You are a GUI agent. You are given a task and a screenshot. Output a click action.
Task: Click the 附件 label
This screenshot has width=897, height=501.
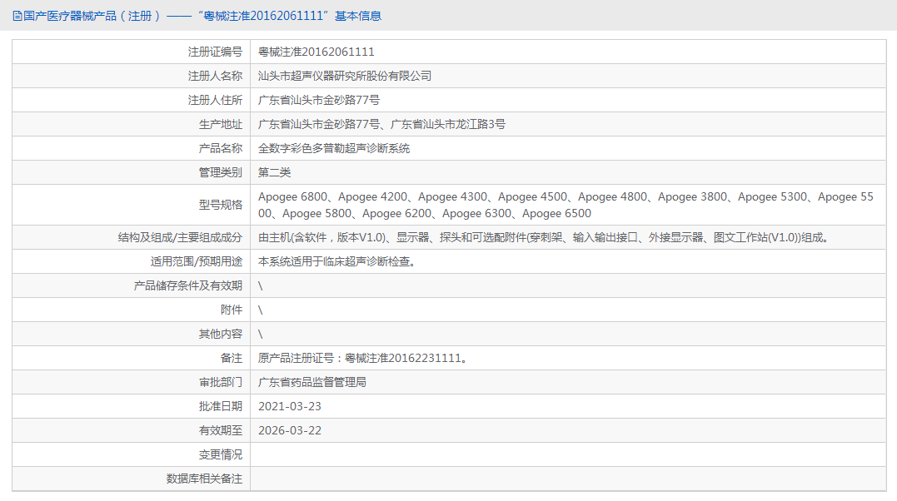(x=231, y=310)
